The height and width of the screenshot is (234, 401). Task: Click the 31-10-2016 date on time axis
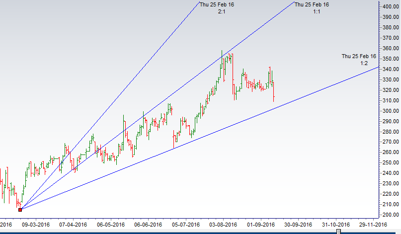coord(335,224)
